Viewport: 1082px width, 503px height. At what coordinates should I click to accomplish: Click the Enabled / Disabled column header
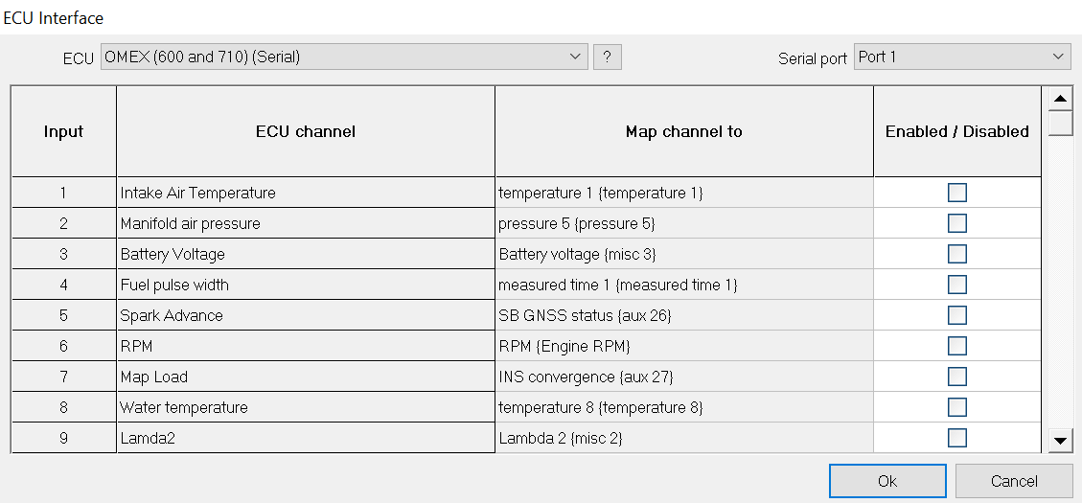click(956, 132)
